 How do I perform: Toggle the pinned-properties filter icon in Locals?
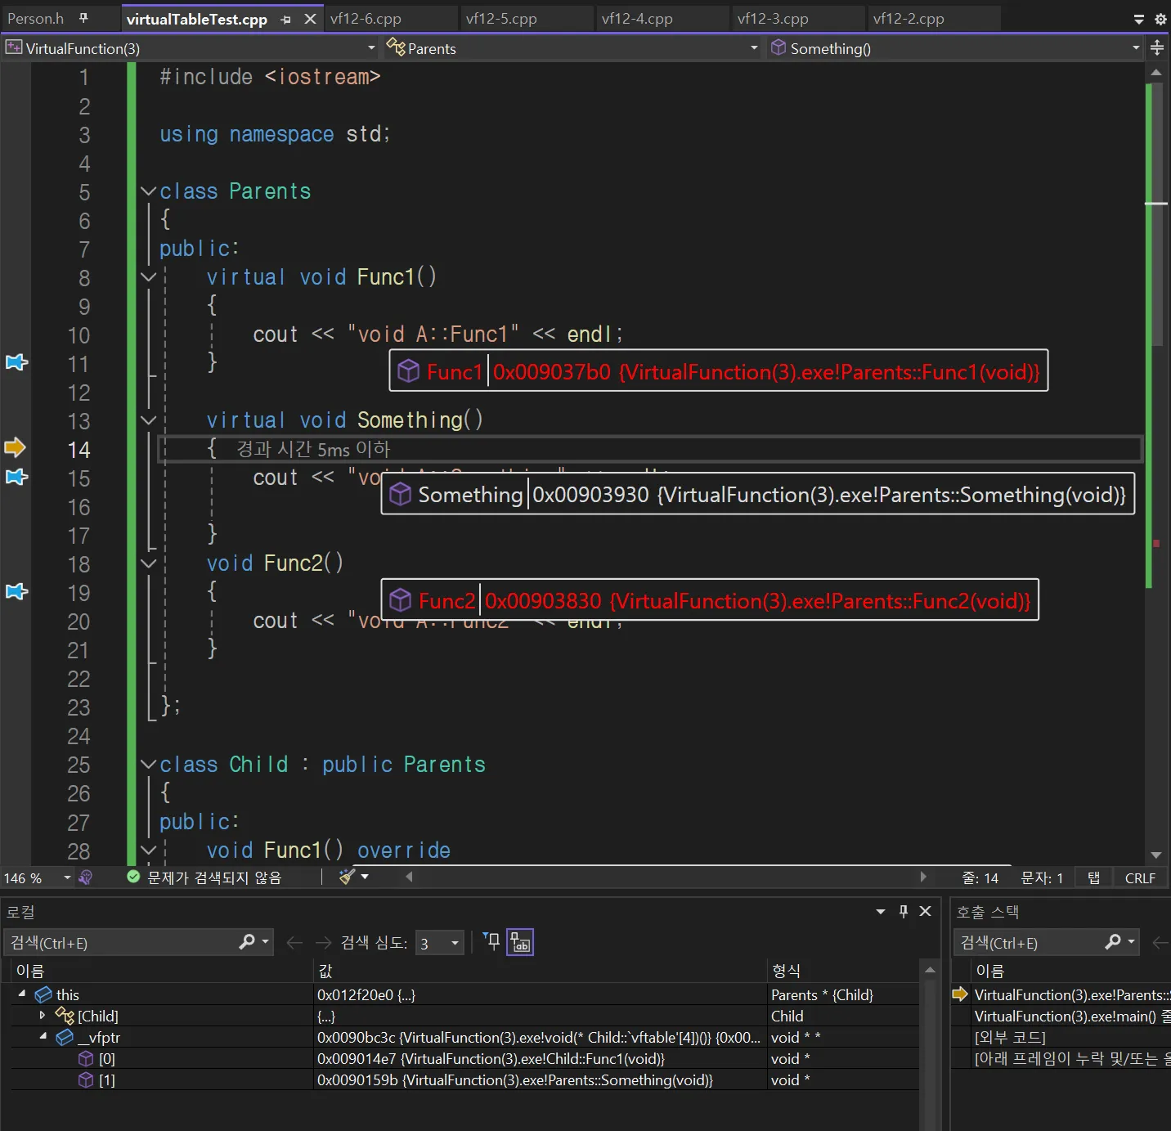491,941
